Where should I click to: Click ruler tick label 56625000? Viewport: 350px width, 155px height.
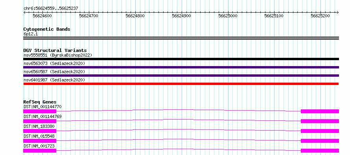(228, 16)
